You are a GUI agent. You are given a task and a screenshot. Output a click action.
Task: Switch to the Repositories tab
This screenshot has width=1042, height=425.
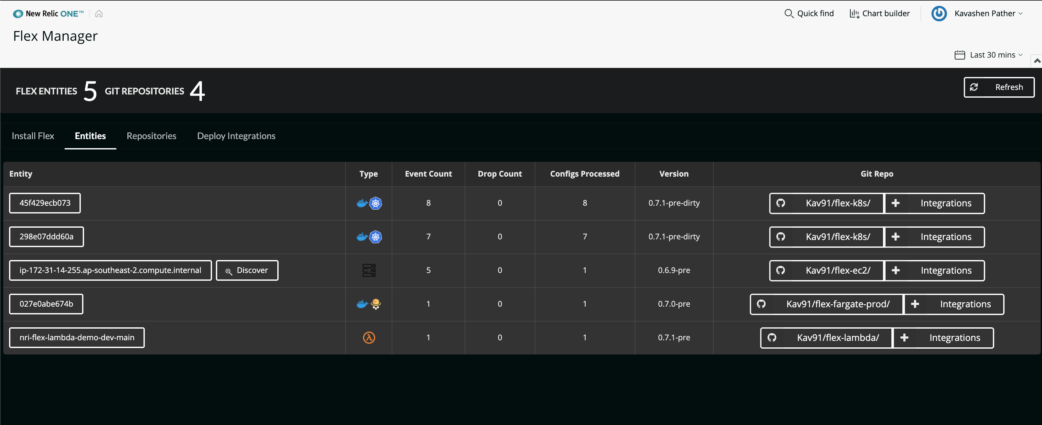[152, 135]
